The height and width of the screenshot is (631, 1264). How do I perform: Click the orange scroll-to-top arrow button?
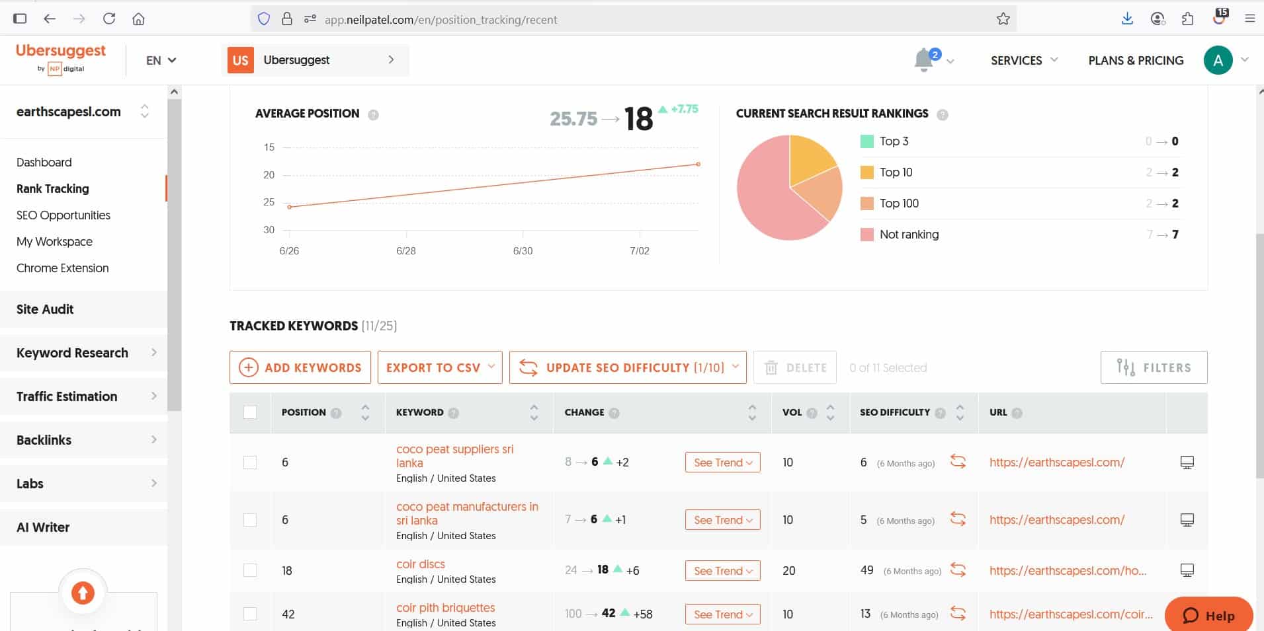coord(83,593)
